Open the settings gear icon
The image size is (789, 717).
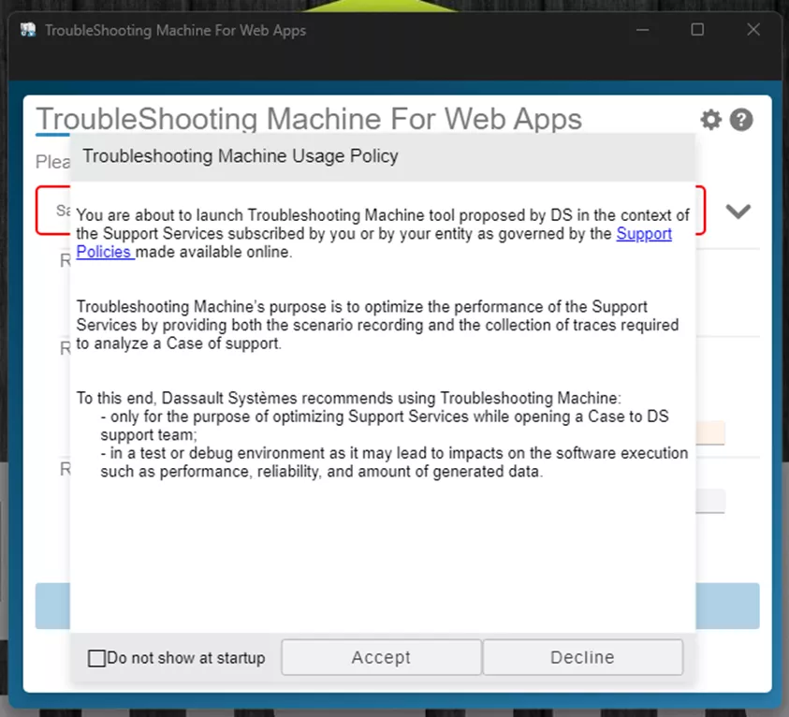tap(711, 120)
